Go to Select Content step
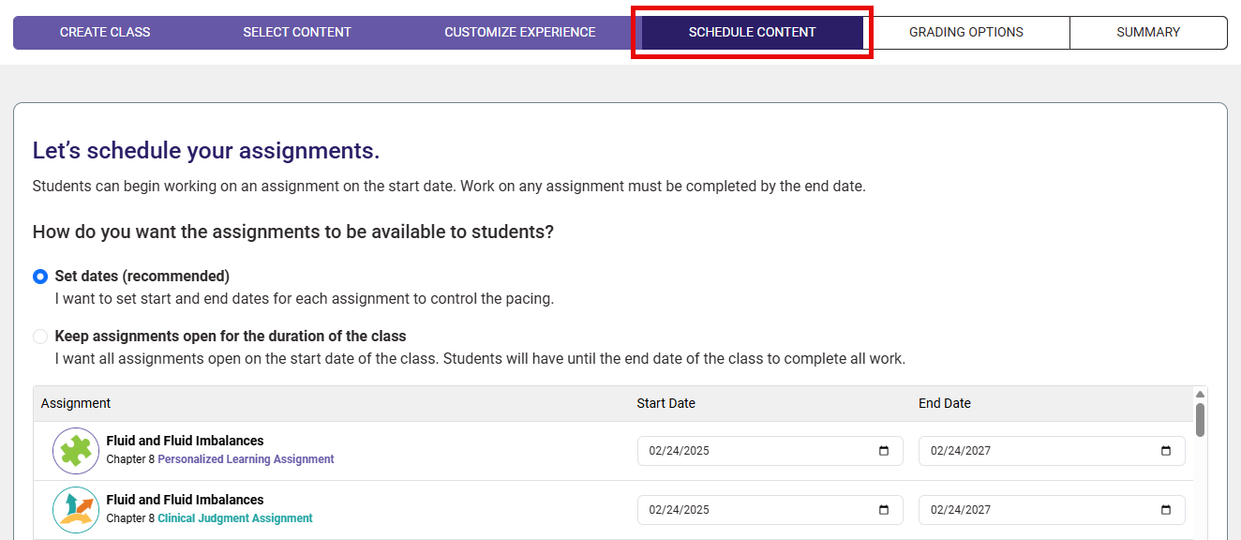 [297, 32]
